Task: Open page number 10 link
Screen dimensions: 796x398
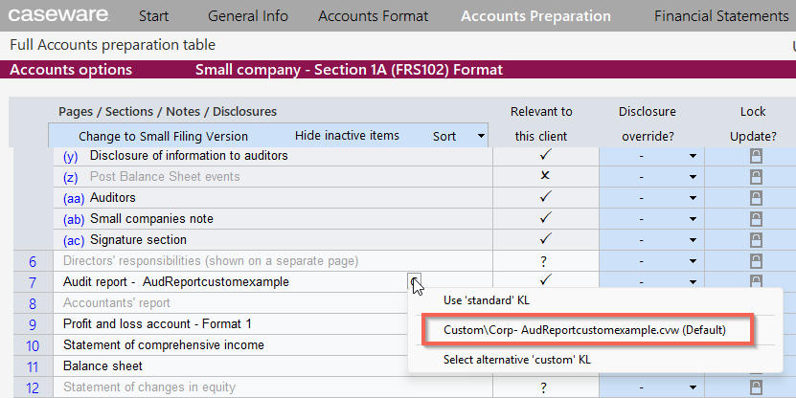Action: point(33,345)
